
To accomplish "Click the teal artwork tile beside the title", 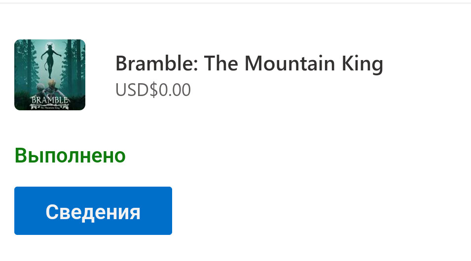I will [50, 75].
